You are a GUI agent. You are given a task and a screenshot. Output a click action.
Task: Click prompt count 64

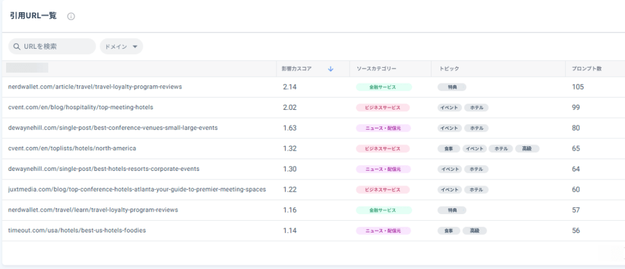pyautogui.click(x=576, y=169)
